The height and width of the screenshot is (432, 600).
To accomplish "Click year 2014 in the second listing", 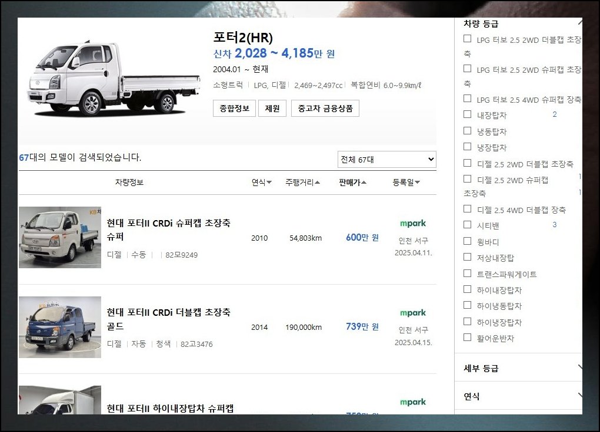I will [x=259, y=328].
